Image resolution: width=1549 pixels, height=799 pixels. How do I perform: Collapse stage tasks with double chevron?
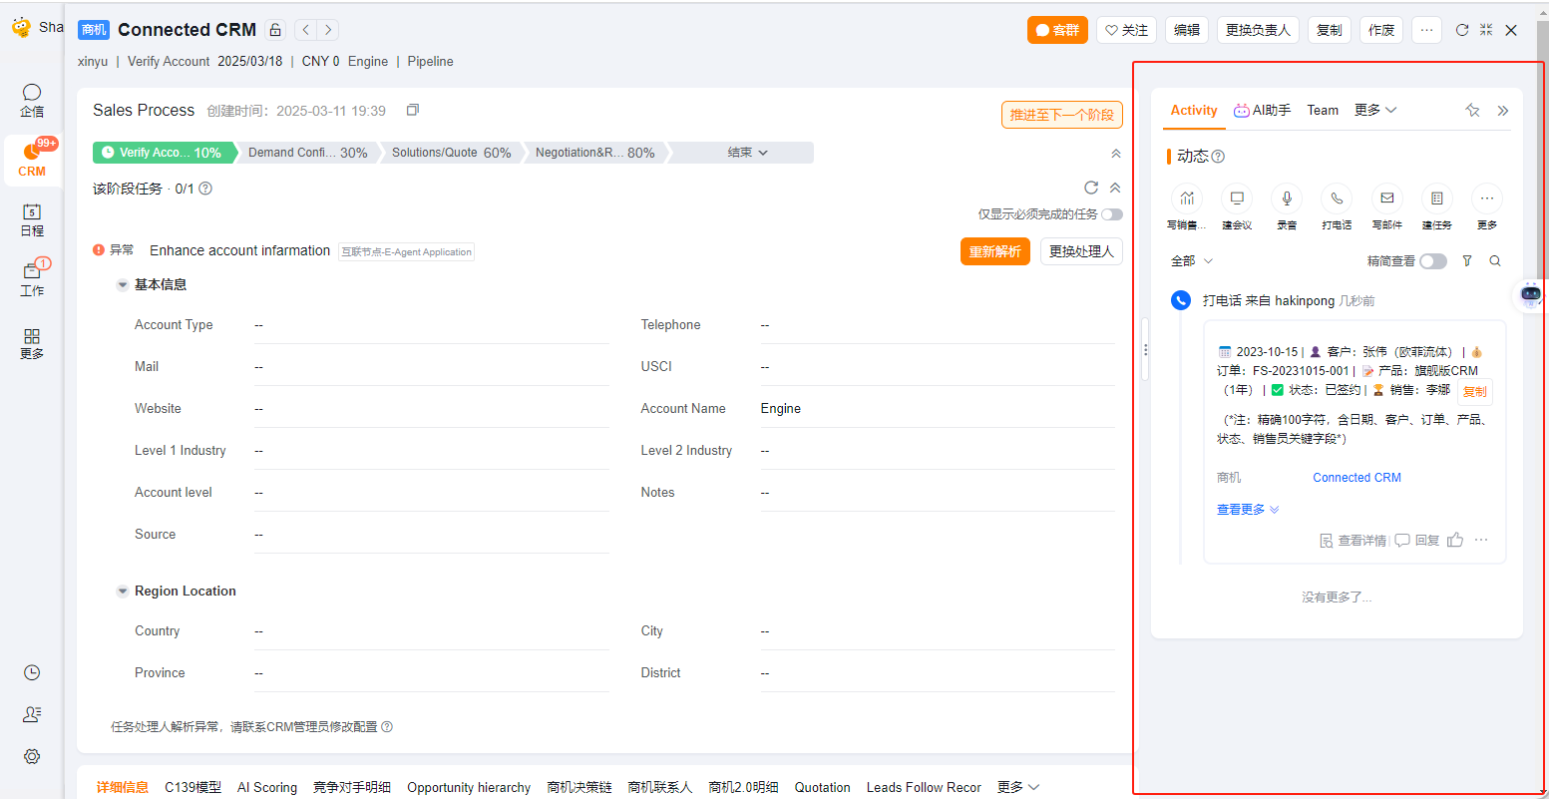click(1115, 188)
